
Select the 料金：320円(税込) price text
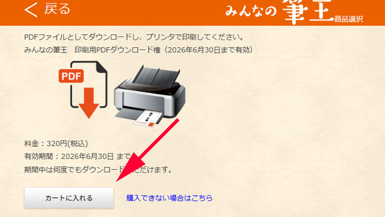(x=56, y=143)
